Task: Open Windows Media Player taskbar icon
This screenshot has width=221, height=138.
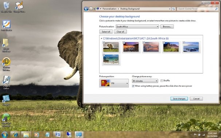Action: tap(36, 135)
